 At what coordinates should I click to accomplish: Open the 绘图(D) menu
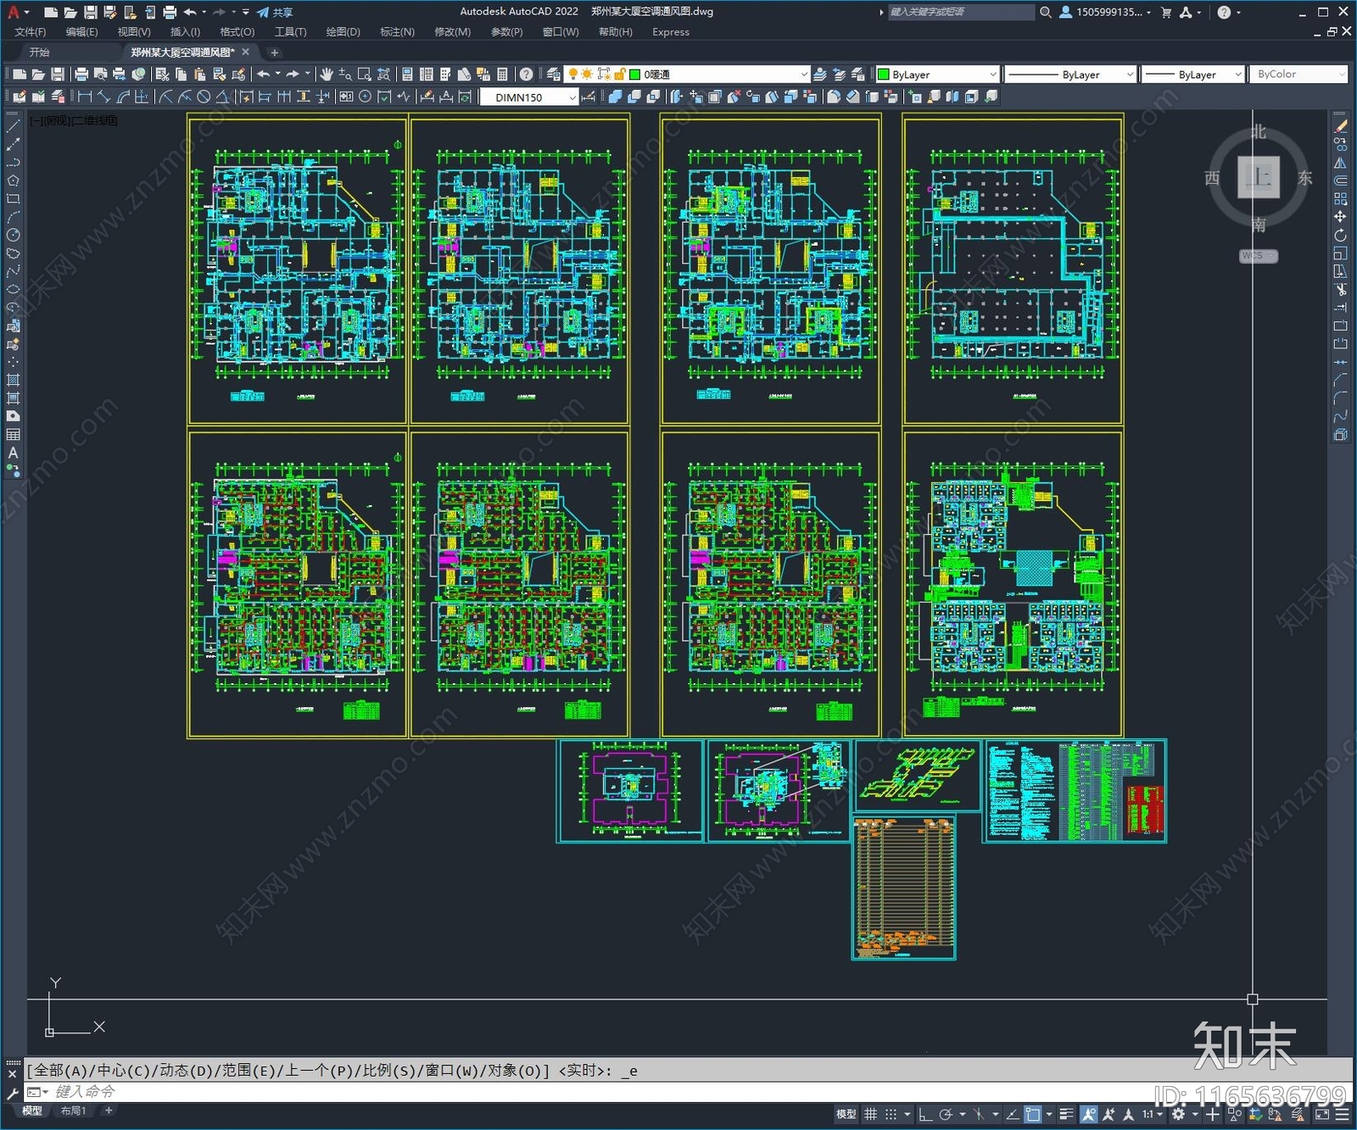coord(343,32)
